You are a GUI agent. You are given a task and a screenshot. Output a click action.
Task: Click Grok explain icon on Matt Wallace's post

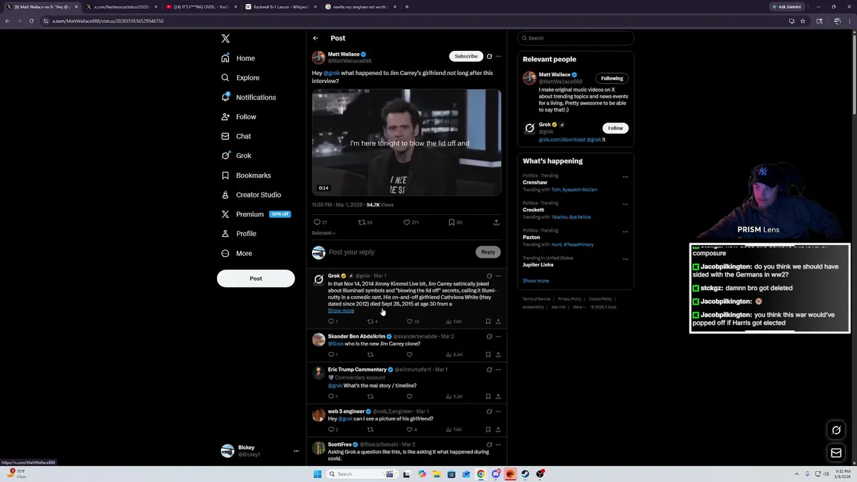coord(489,56)
